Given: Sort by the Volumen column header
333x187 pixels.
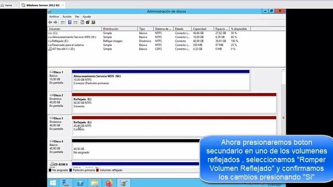Looking at the screenshot, I should [x=74, y=29].
